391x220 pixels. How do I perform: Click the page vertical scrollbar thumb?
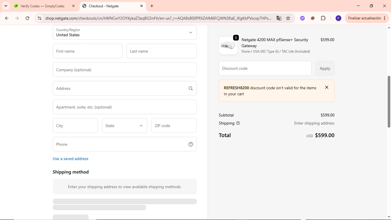pyautogui.click(x=389, y=102)
